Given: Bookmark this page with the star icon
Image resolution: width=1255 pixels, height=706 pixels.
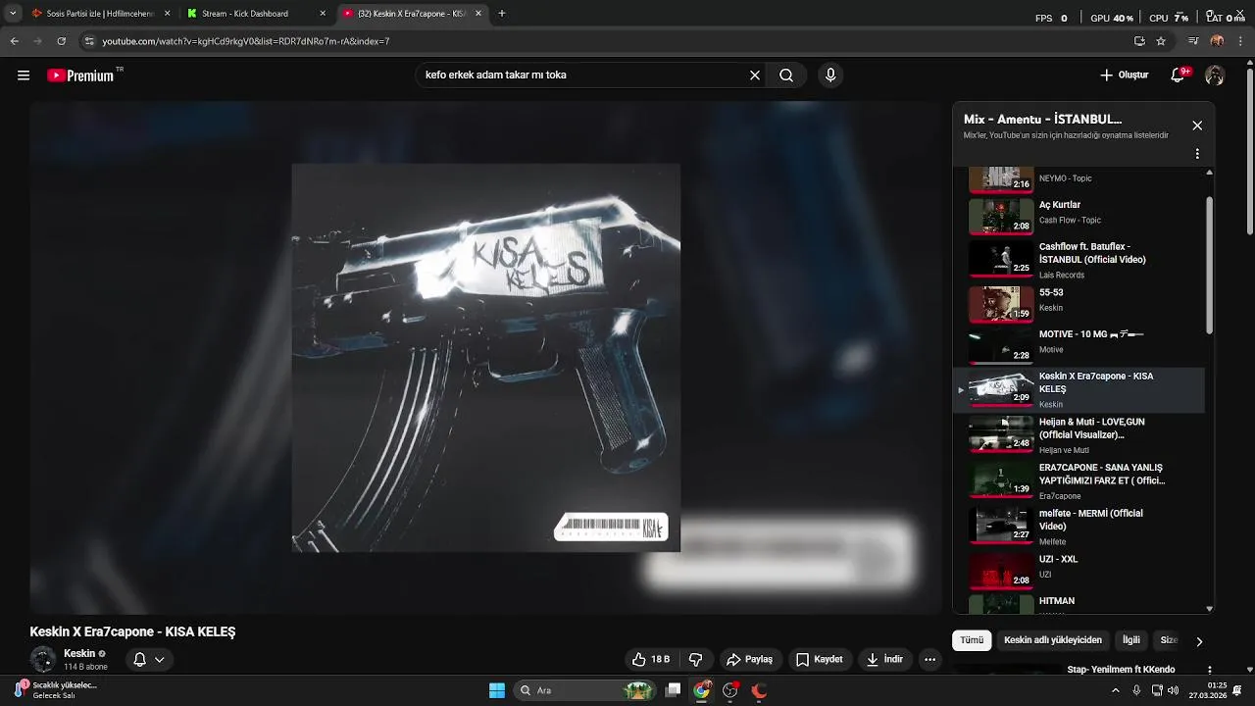Looking at the screenshot, I should pyautogui.click(x=1161, y=41).
